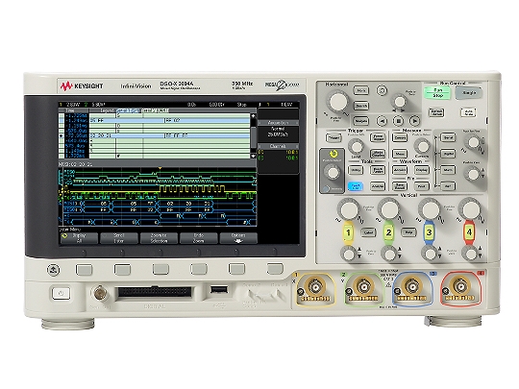Push the Single acquisition button

click(469, 93)
